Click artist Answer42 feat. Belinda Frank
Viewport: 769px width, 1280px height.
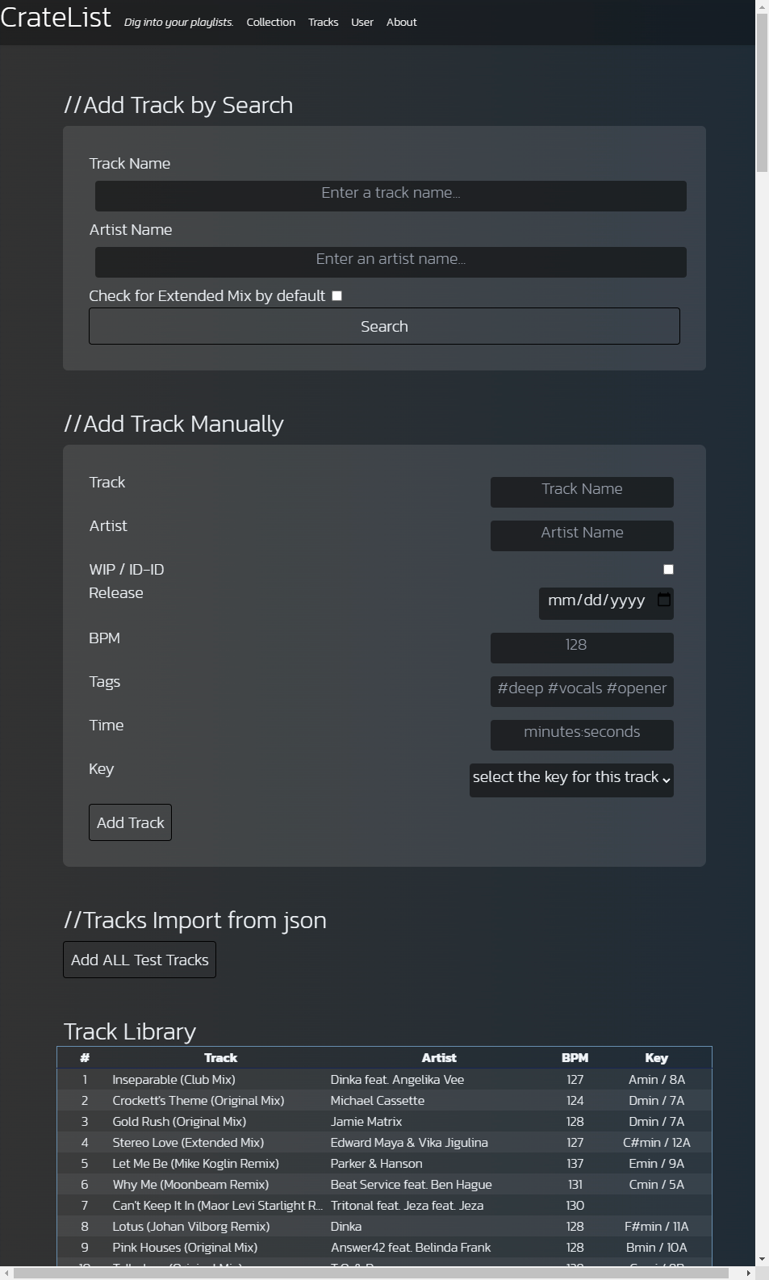tap(410, 1248)
